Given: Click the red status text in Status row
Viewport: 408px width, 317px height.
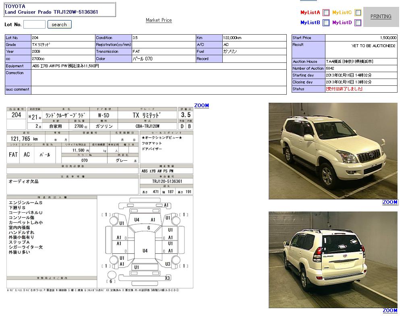Looking at the screenshot, I should [344, 89].
